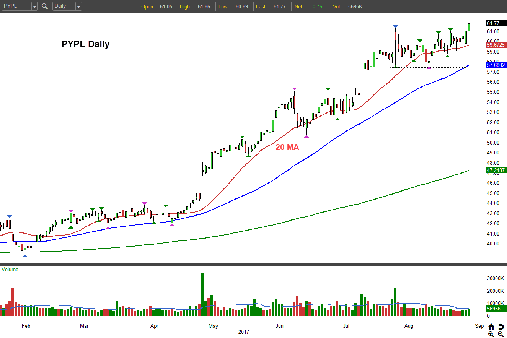Click the 2017 year label under the date axis
Image resolution: width=507 pixels, height=338 pixels.
point(243,332)
